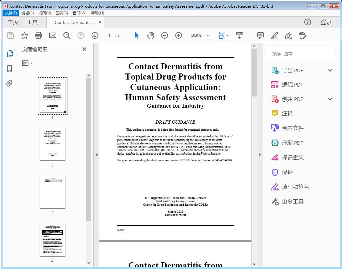Toggle the attachments paperclip panel
342x269 pixels.
(9, 83)
